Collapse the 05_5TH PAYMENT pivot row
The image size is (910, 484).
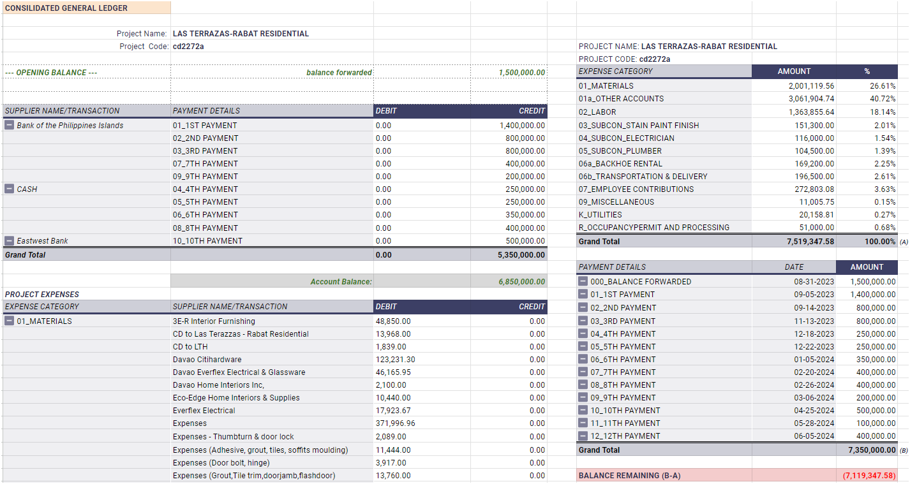(583, 346)
